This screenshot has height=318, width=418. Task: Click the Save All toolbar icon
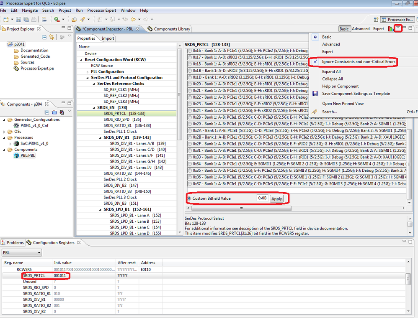26,19
